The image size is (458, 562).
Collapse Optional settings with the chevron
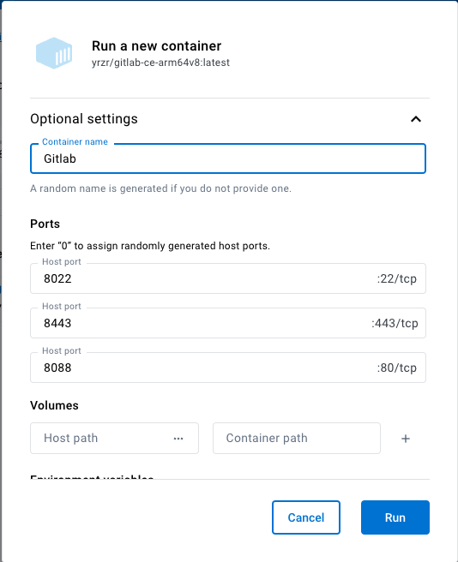point(416,119)
